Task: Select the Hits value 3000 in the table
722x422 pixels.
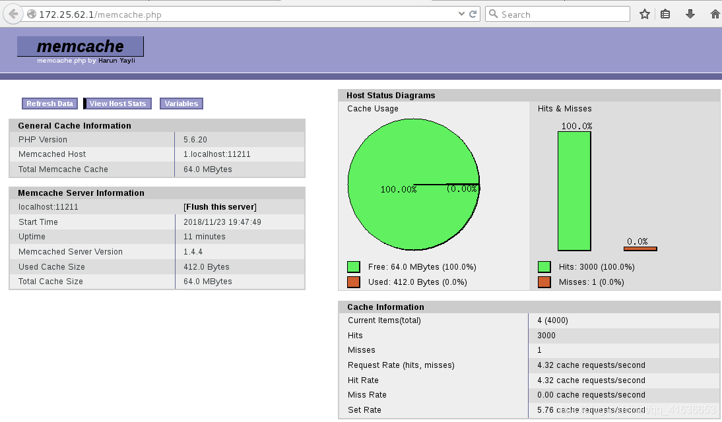Action: 546,336
